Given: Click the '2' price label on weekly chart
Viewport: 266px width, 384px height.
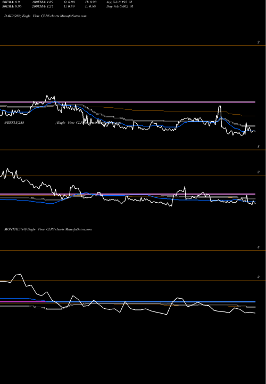Looking at the screenshot, I should [x=258, y=172].
